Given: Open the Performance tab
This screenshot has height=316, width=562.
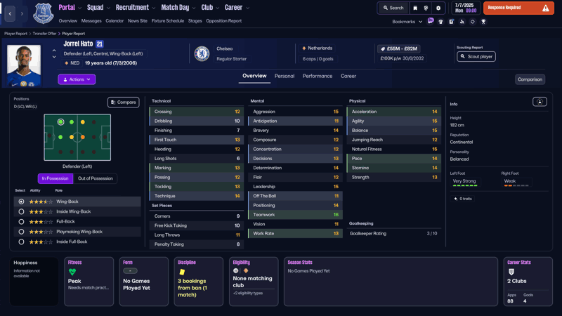Looking at the screenshot, I should 318,76.
